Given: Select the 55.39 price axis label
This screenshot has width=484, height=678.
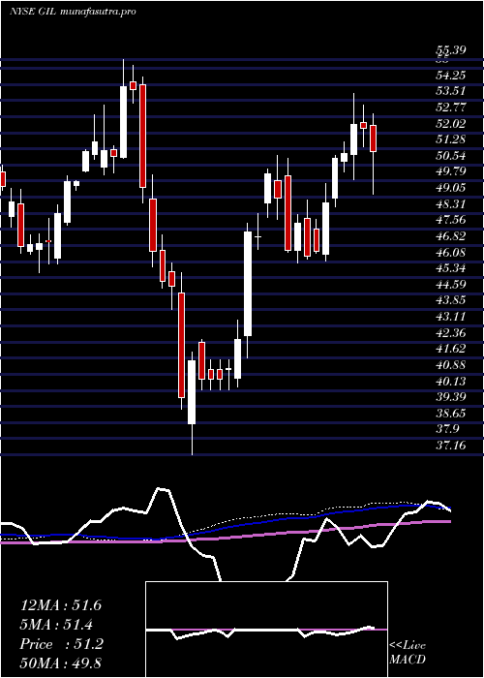Looking at the screenshot, I should coord(450,50).
